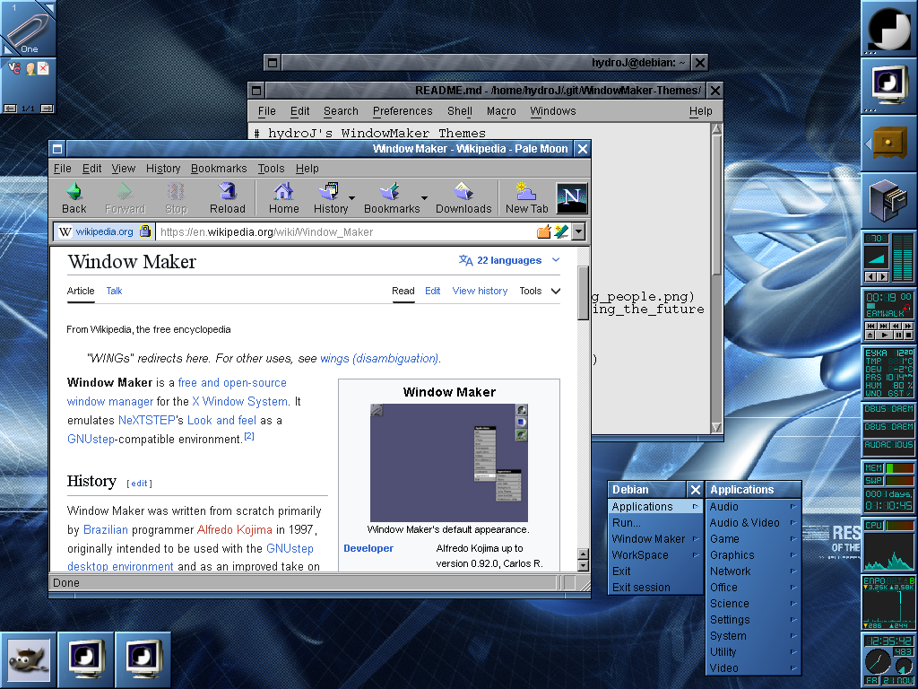The image size is (918, 689).
Task: Click the GIMP mascot icon on the desktop
Action: pos(29,660)
